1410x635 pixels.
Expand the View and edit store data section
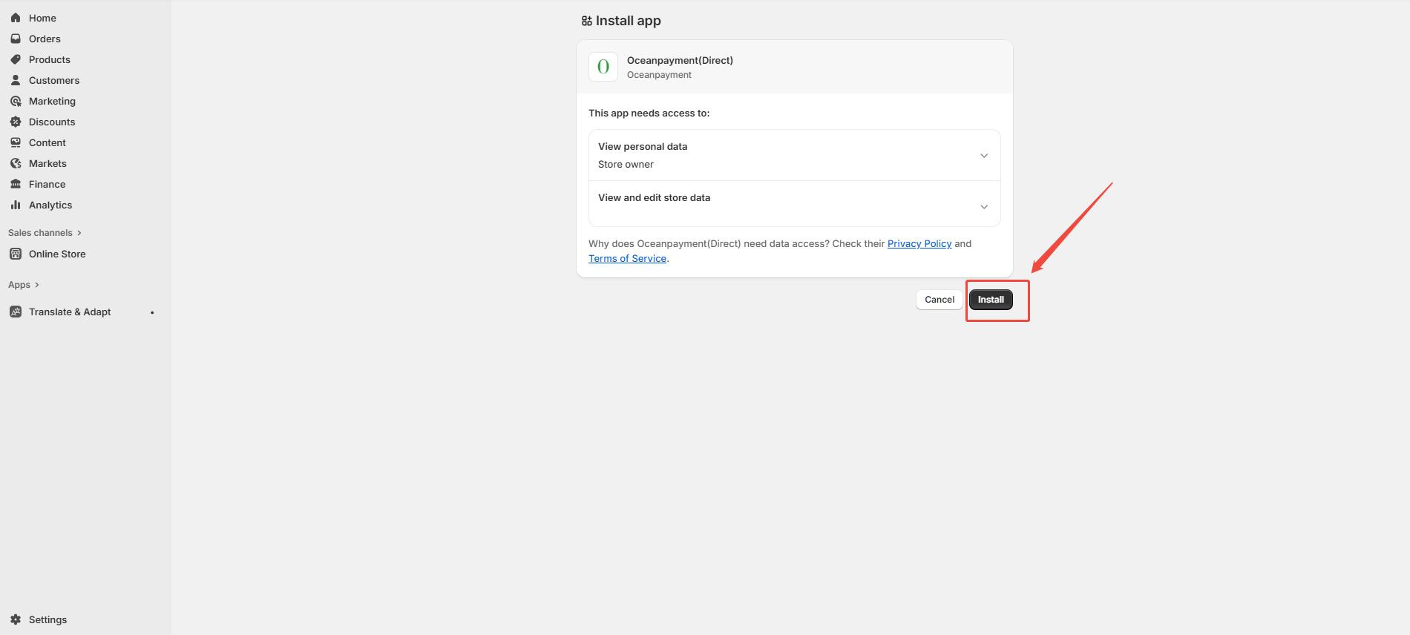(984, 207)
